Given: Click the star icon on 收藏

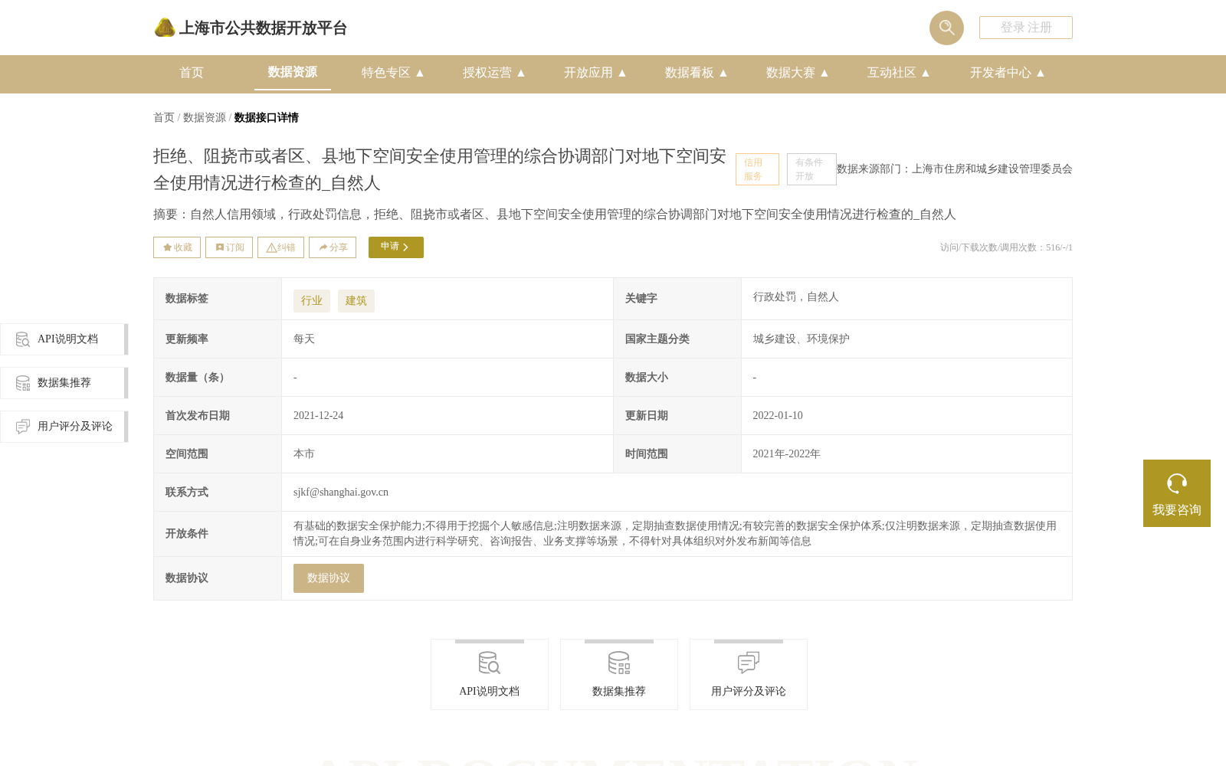Looking at the screenshot, I should click(167, 247).
